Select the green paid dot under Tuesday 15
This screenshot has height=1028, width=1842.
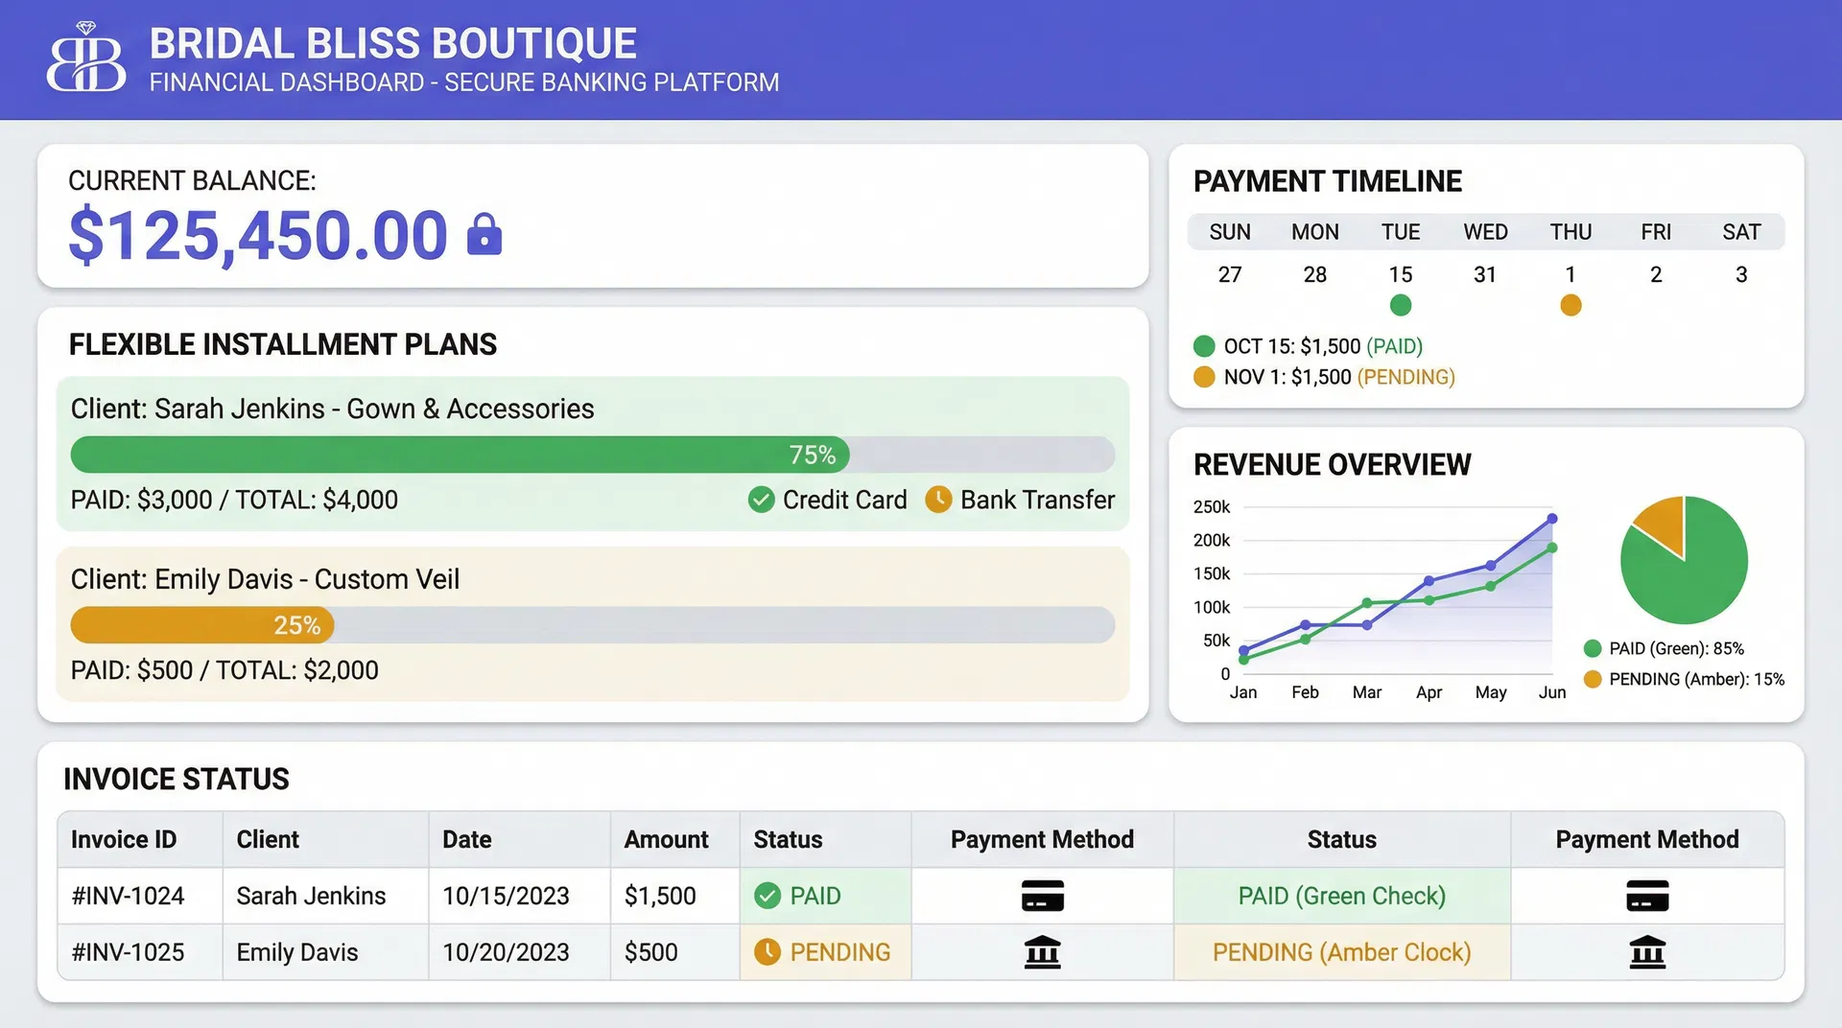1401,306
